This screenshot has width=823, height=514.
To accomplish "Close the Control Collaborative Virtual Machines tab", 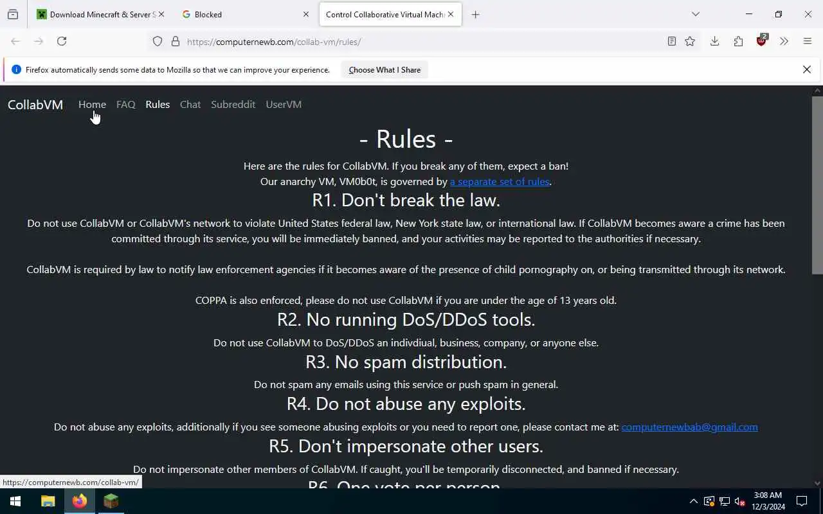I will pyautogui.click(x=451, y=14).
